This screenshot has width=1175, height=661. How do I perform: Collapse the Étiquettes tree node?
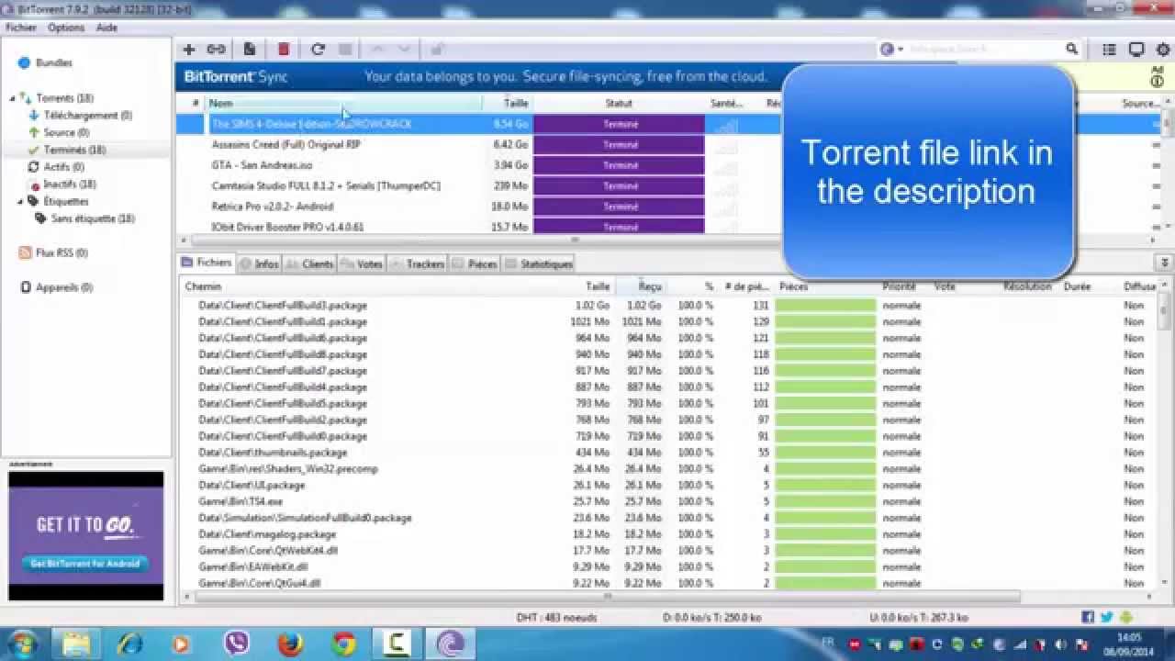coord(20,201)
